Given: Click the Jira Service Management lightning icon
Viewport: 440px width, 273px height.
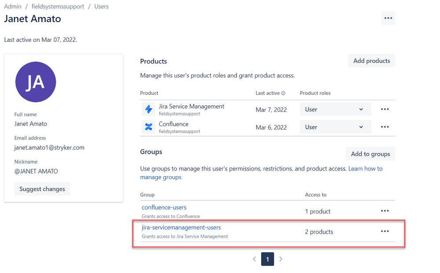Looking at the screenshot, I should coord(148,109).
